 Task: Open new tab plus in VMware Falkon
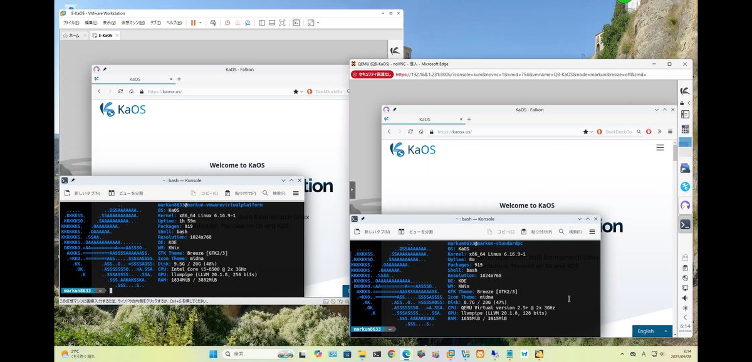tap(179, 80)
